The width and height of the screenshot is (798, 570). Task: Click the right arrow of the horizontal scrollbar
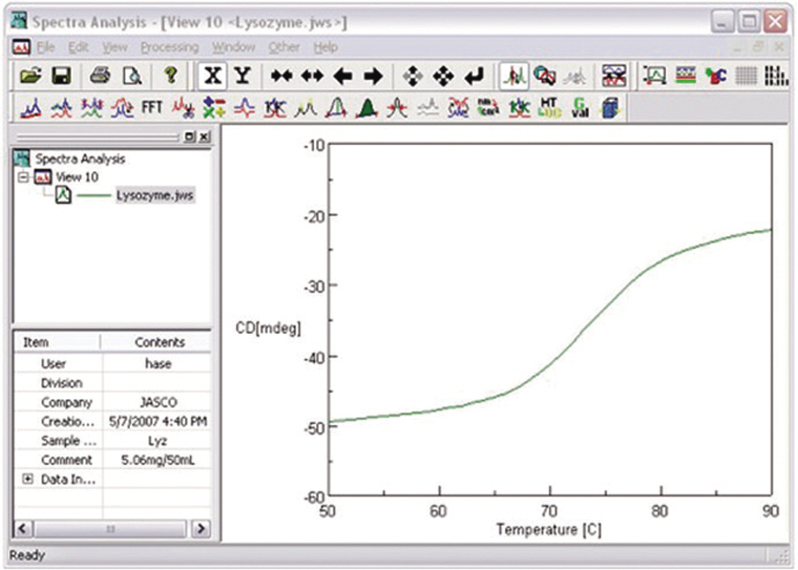point(201,529)
